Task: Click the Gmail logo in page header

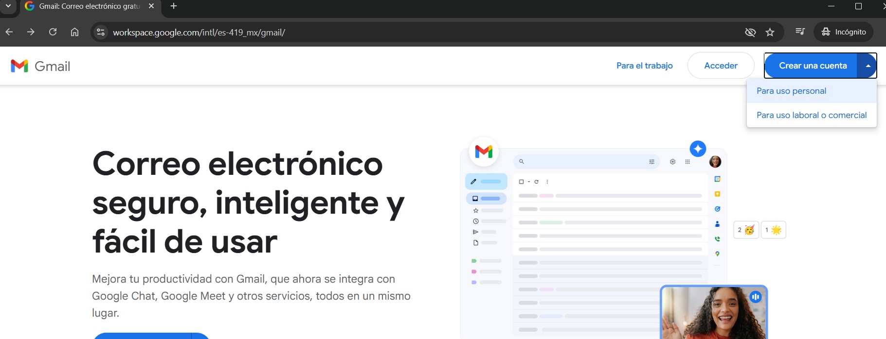Action: tap(40, 66)
